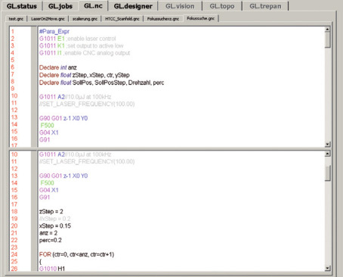Viewport: 343px width, 277px height.
Task: Click the upper editor scroll-up arrow
Action: (x=327, y=30)
